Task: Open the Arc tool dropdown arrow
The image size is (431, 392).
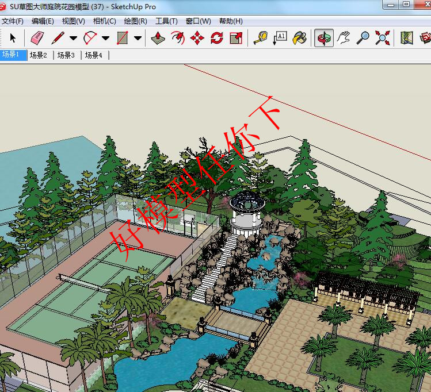Action: click(x=105, y=38)
